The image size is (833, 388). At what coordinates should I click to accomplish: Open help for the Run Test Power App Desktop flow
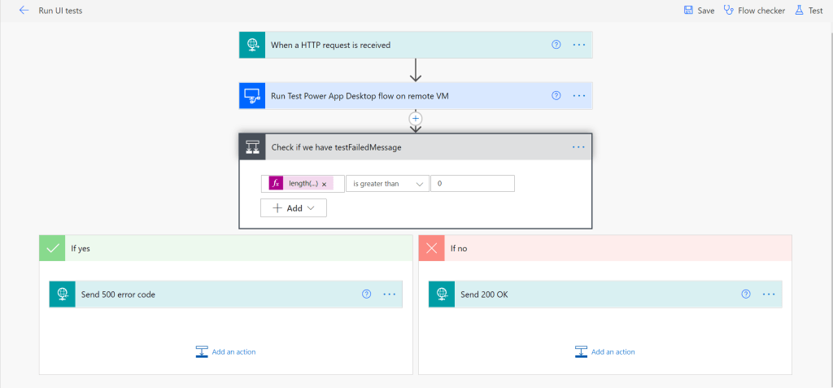point(556,95)
